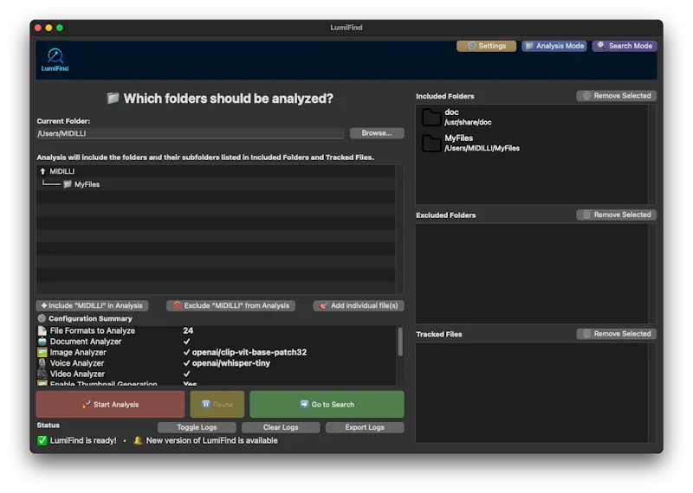Toggle Logs
This screenshot has width=693, height=493.
pos(197,427)
